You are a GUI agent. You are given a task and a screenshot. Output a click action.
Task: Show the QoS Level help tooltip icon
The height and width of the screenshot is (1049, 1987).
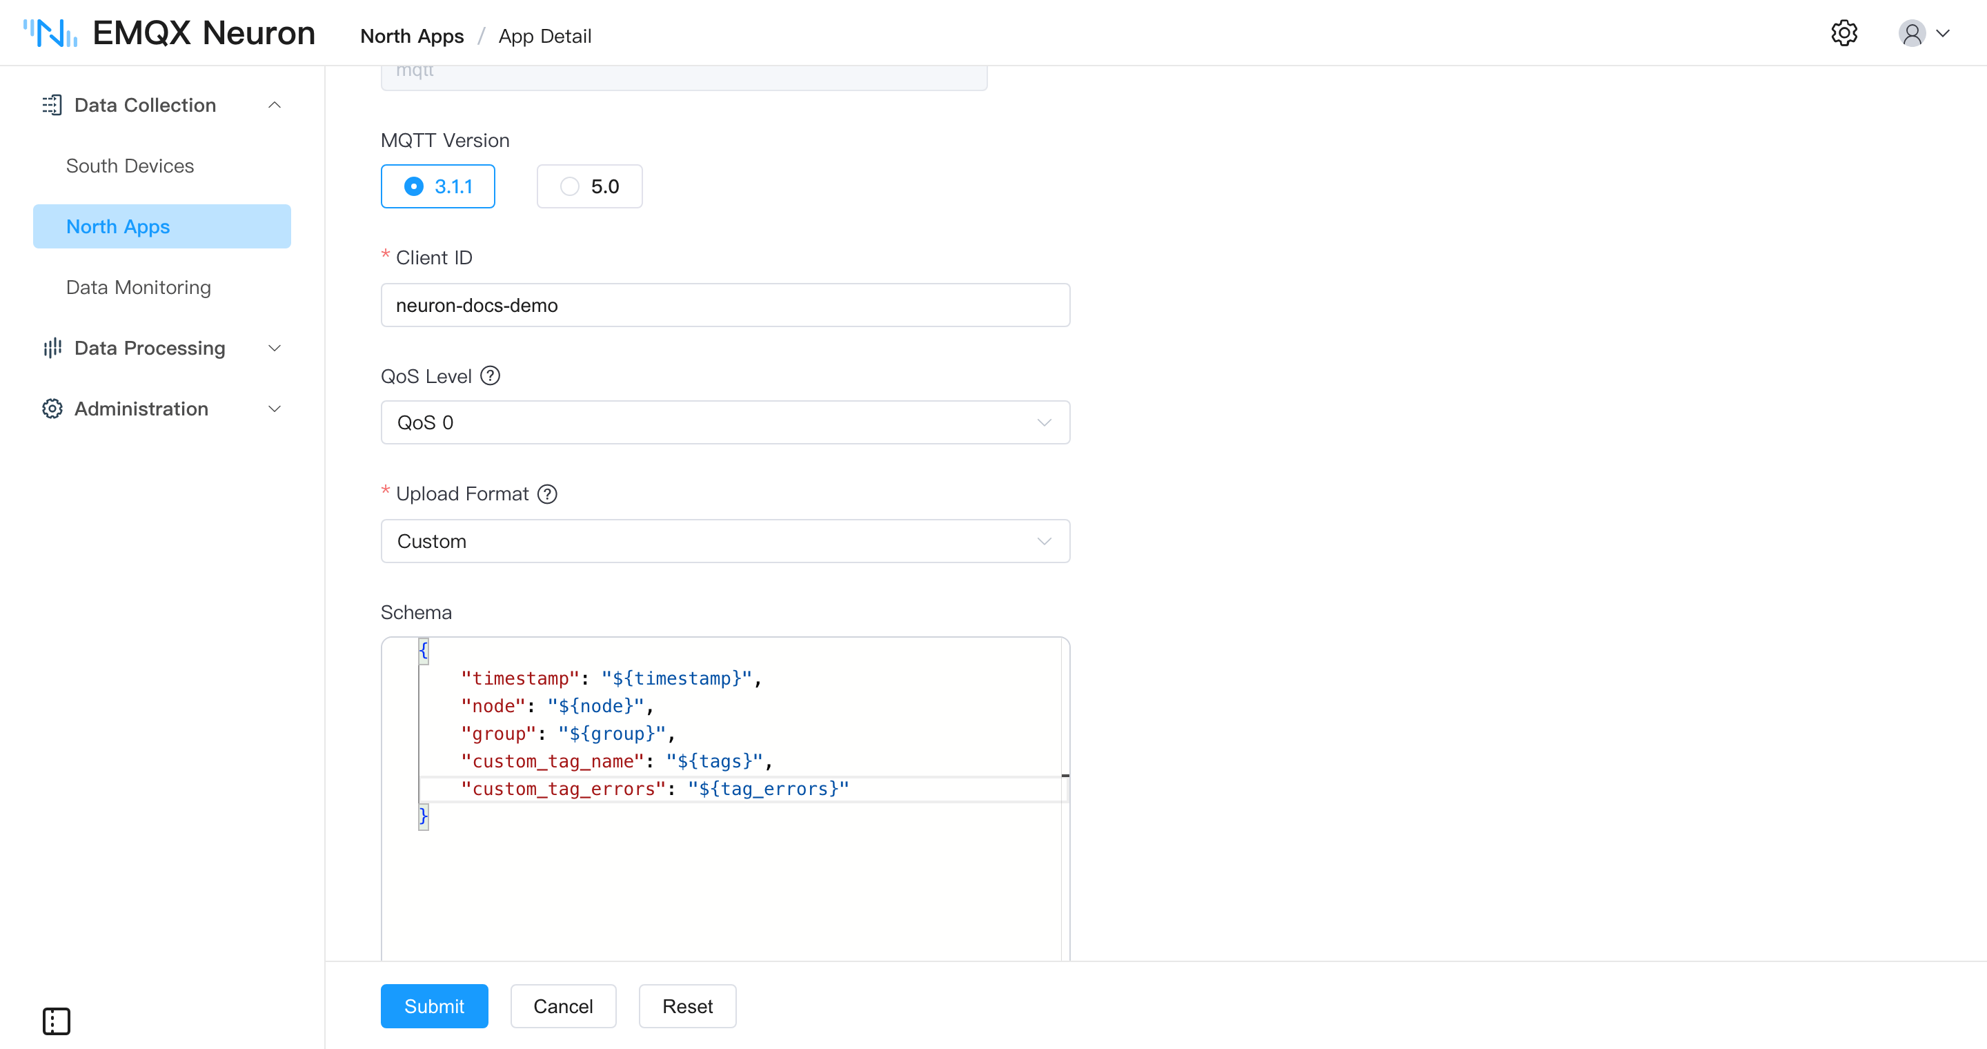point(491,375)
